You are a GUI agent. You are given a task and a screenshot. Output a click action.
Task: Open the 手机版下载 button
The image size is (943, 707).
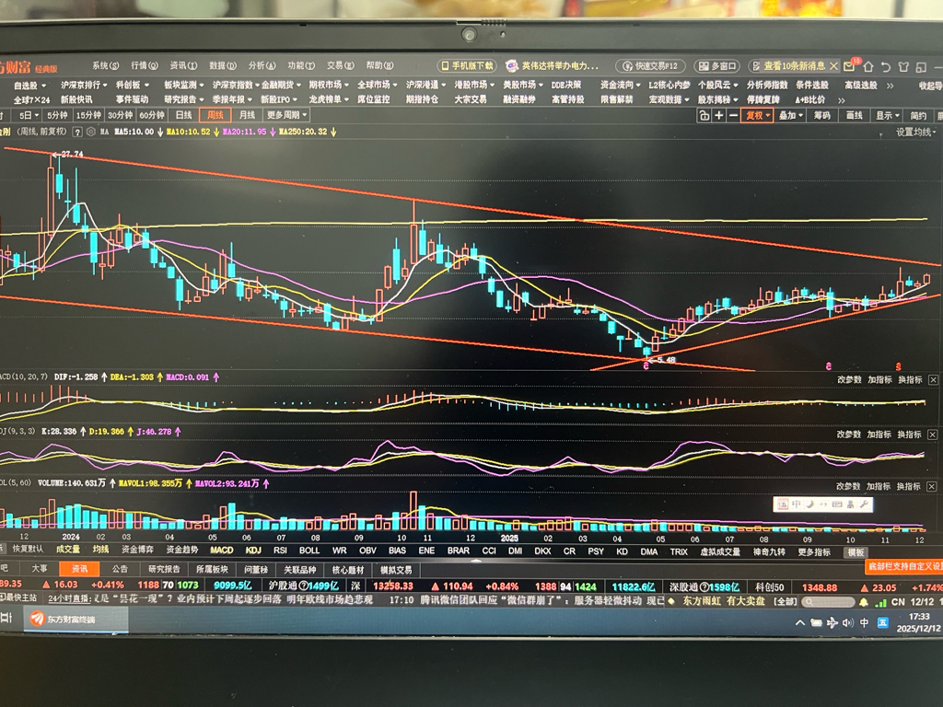tap(467, 65)
